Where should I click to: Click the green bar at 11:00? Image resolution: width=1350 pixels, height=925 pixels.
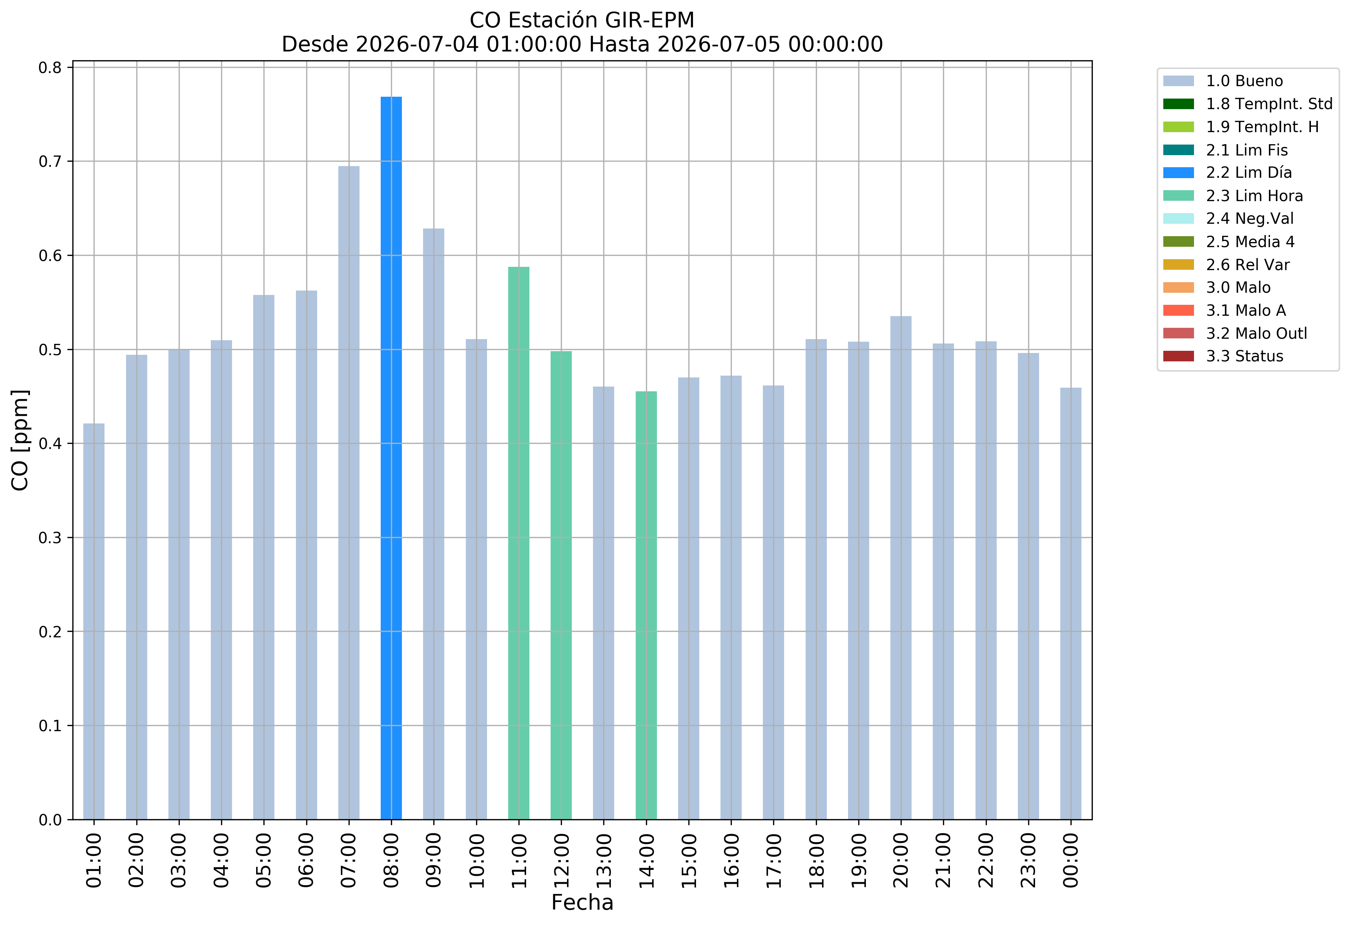(x=519, y=543)
